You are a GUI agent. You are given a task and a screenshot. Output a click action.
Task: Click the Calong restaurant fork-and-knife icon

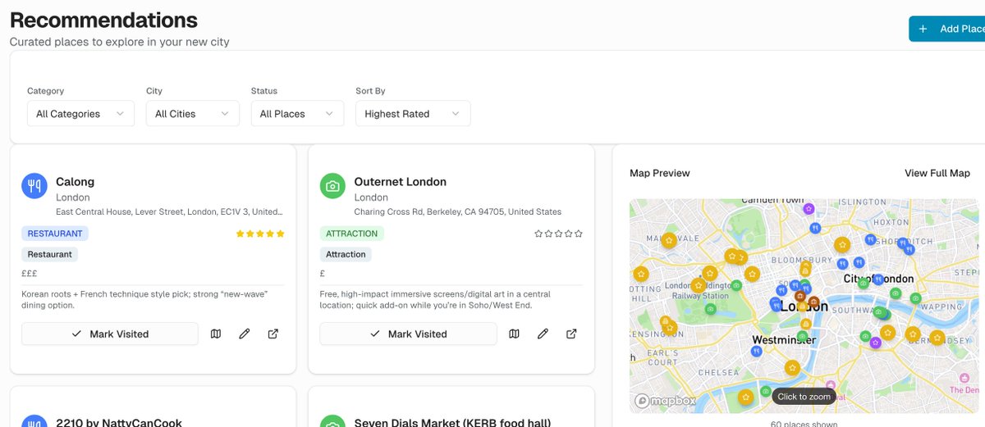click(x=34, y=185)
